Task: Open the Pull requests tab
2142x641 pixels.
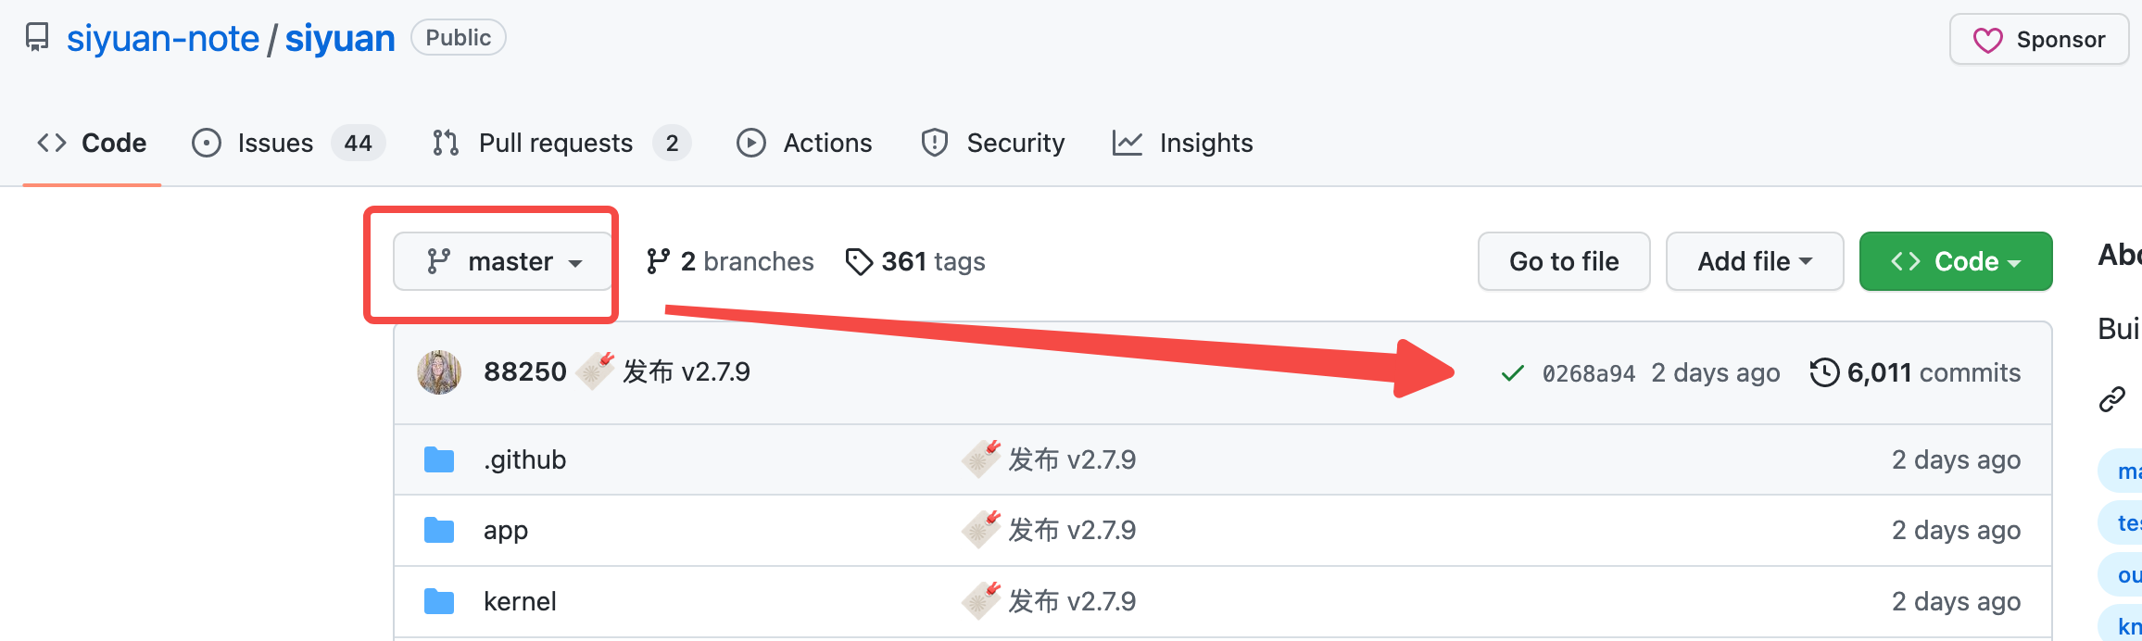Action: 555,144
